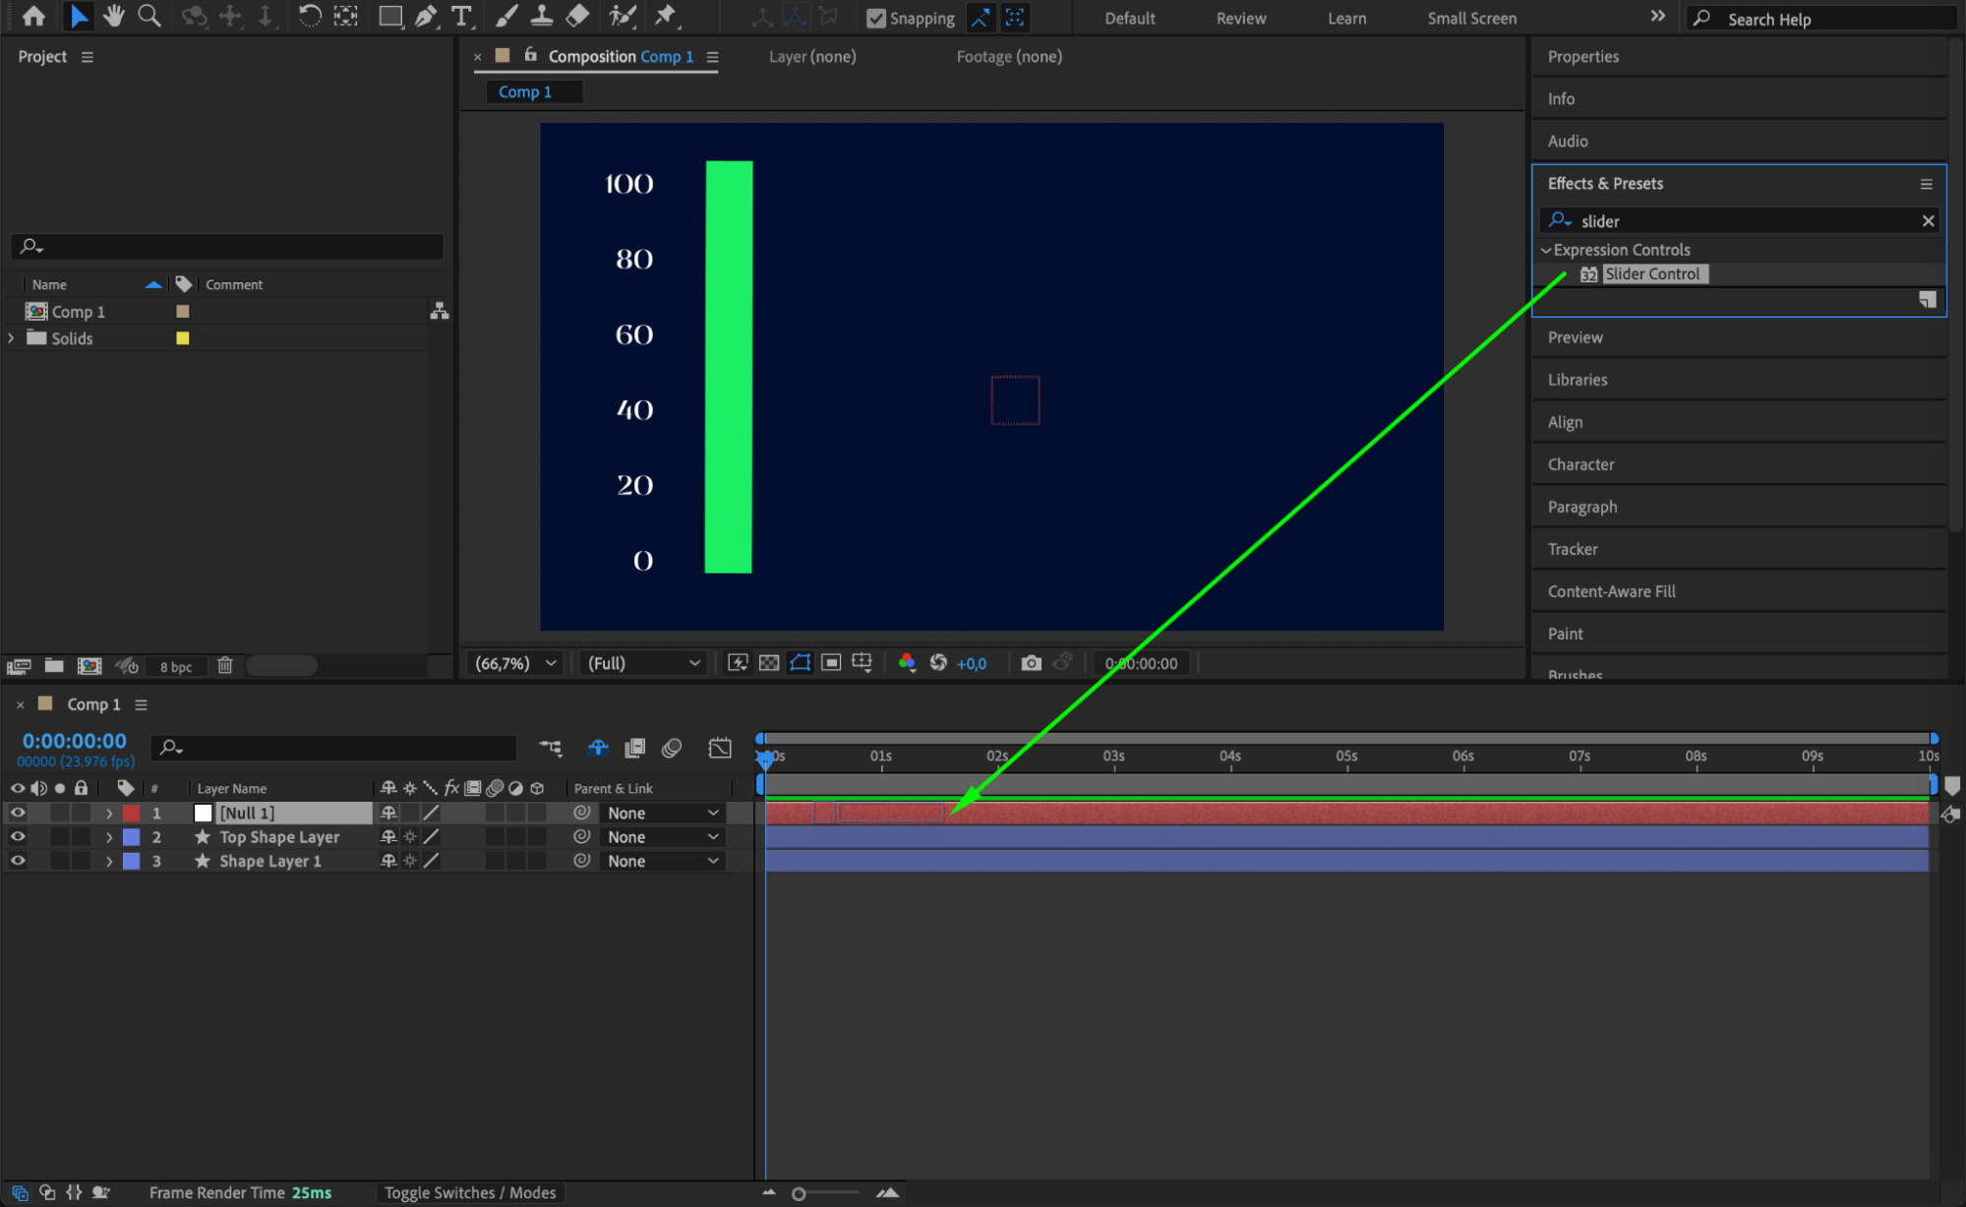Click the trash icon in the Project panel

224,666
